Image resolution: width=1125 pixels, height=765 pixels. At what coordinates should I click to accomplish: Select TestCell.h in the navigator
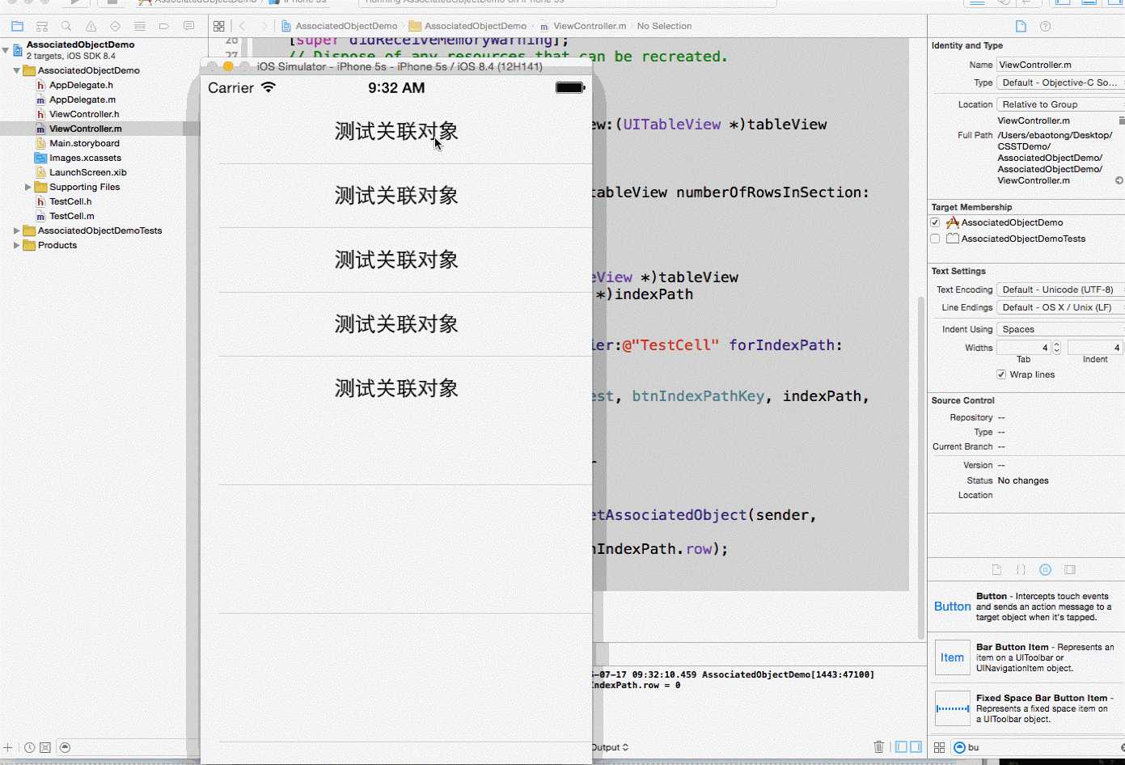click(70, 201)
